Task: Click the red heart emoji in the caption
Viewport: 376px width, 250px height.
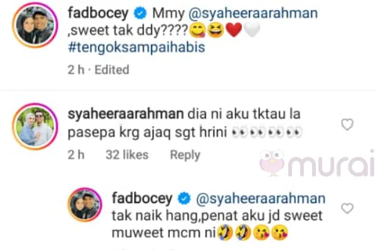Action: coord(234,30)
